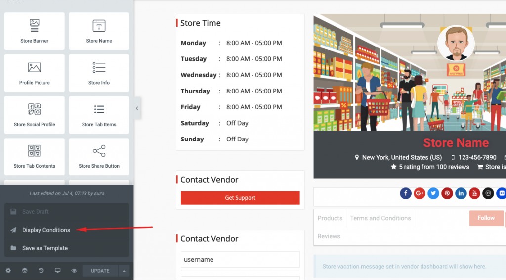Select Save Draft option
Viewport: 506px width, 280px height.
point(67,212)
